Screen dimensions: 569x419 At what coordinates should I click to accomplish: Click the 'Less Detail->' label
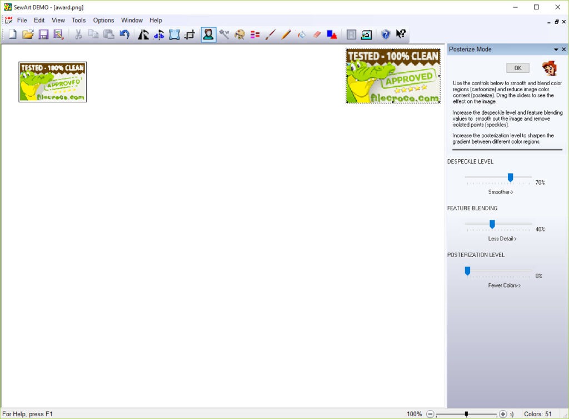502,239
